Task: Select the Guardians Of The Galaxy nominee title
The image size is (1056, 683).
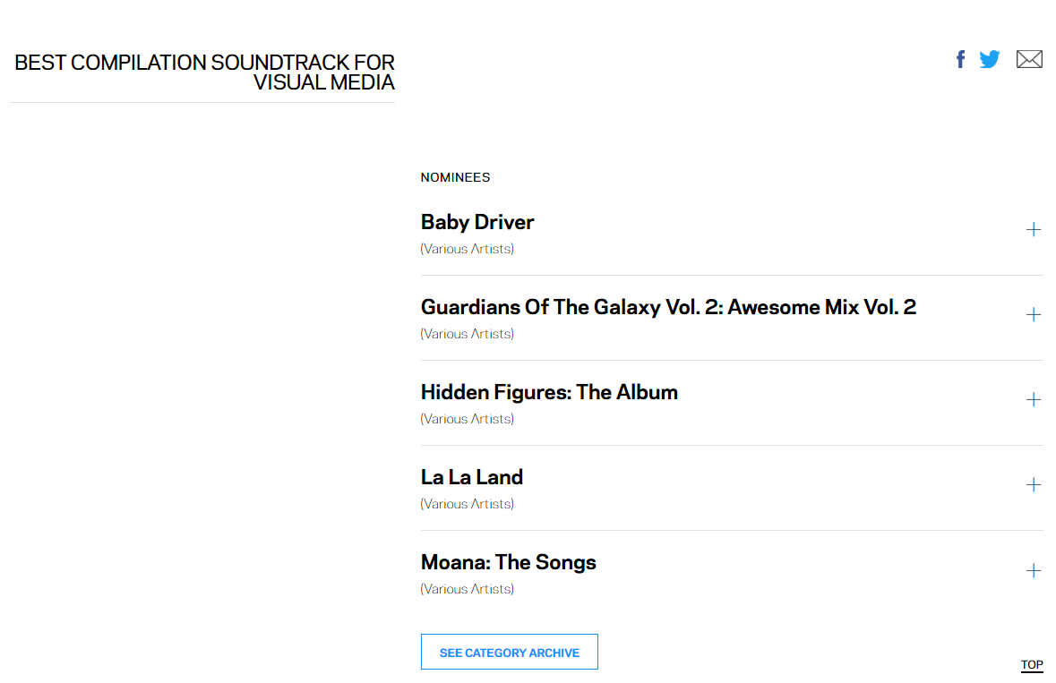Action: pyautogui.click(x=668, y=307)
